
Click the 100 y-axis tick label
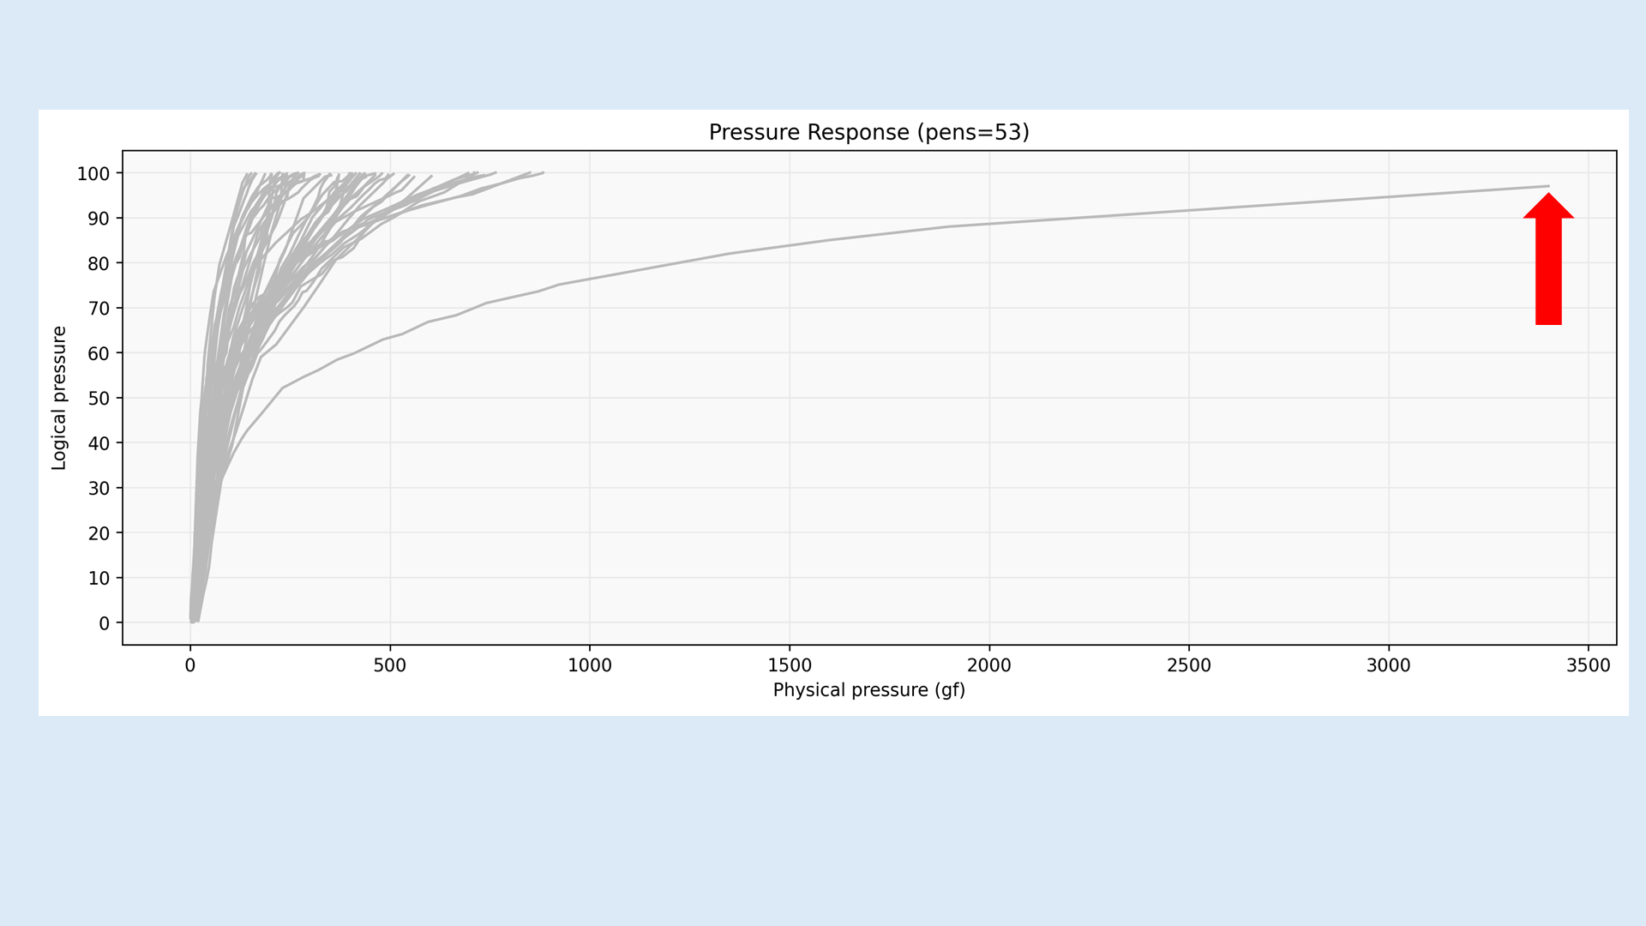(93, 174)
